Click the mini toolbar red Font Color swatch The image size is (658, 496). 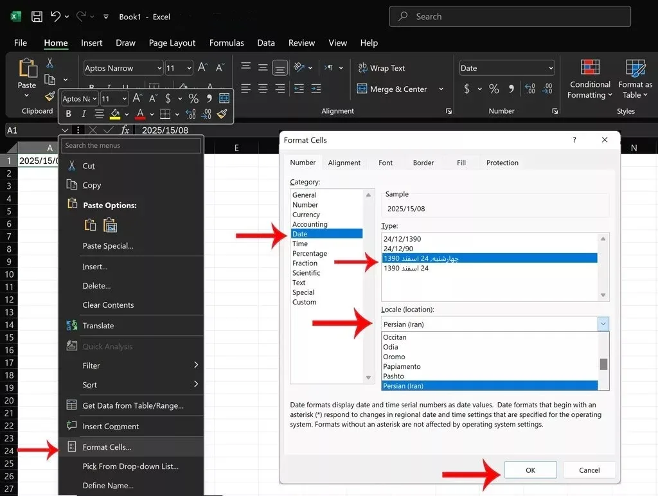click(140, 114)
